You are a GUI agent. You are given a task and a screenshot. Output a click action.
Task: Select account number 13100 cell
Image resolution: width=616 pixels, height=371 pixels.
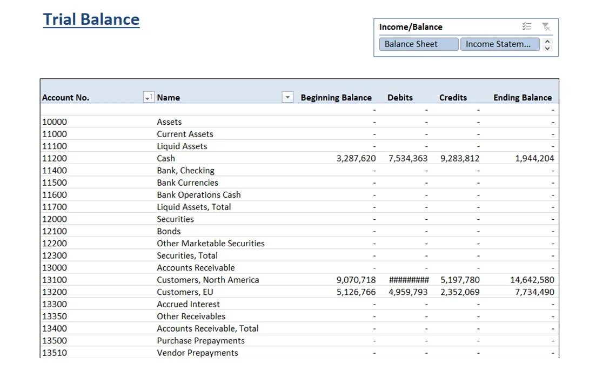[x=55, y=280]
